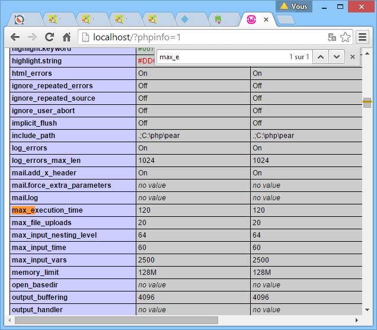This screenshot has width=377, height=330.
Task: Close the active pink-icon tab
Action: 266,20
